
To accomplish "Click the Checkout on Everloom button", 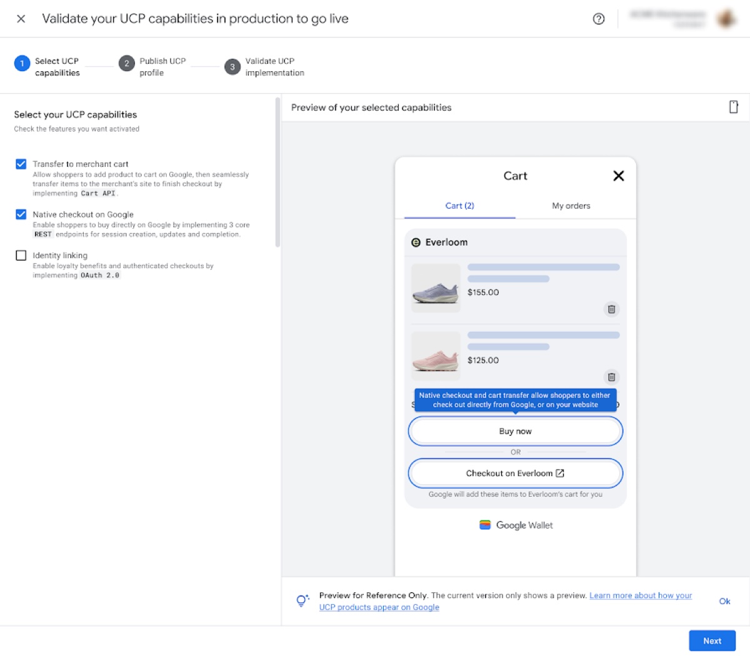I will click(516, 473).
